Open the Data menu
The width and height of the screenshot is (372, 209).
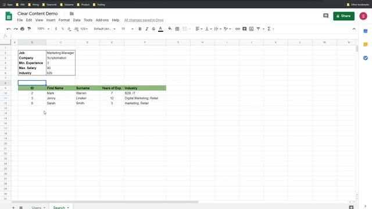(x=77, y=20)
